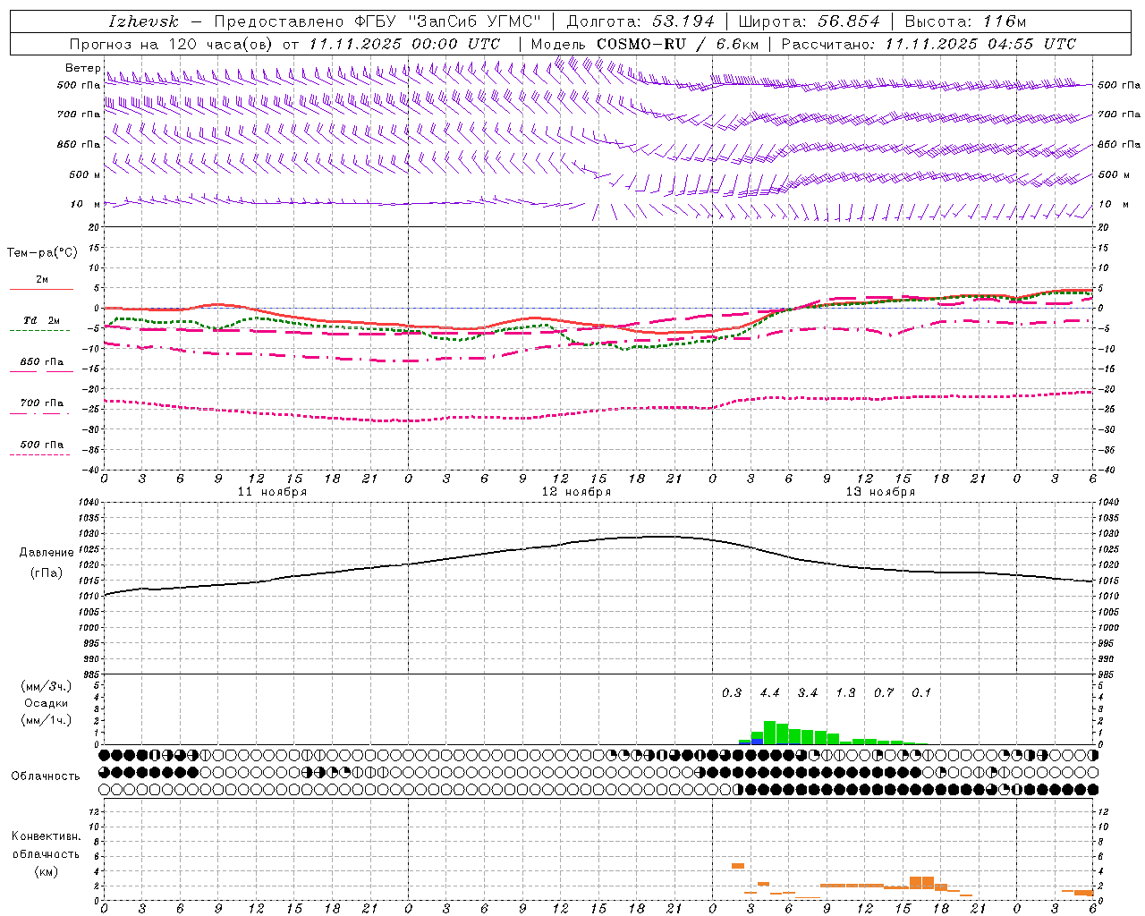This screenshot has width=1145, height=916.
Task: Click the Высота: 116м elevation text
Action: coord(965,21)
